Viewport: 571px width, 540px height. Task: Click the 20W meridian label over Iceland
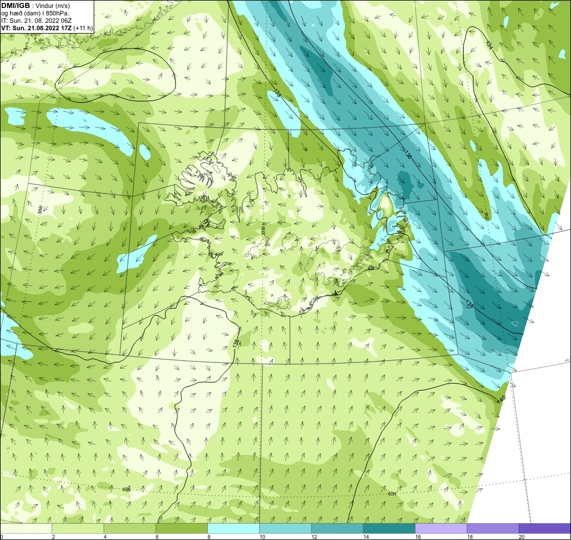(263, 231)
